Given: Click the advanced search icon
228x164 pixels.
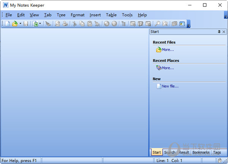Looking at the screenshot, I should 165,24.
